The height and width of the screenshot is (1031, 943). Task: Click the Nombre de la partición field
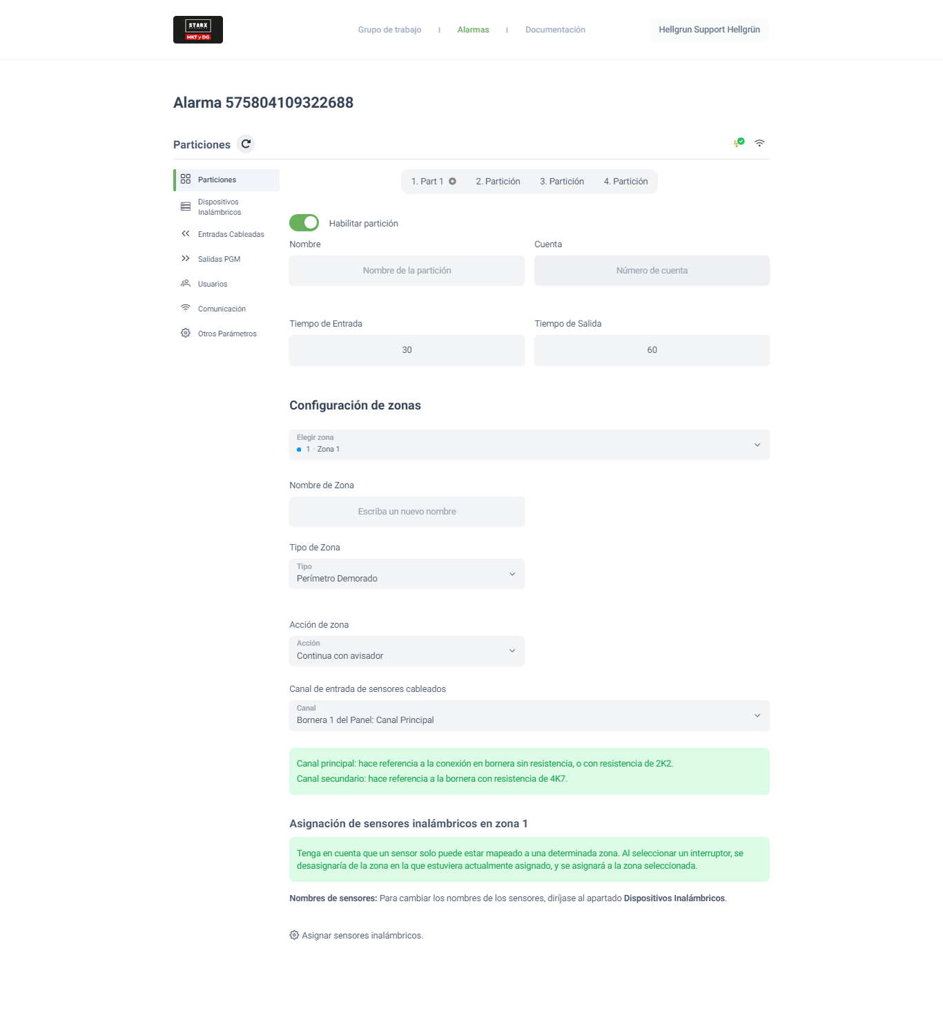(x=407, y=271)
